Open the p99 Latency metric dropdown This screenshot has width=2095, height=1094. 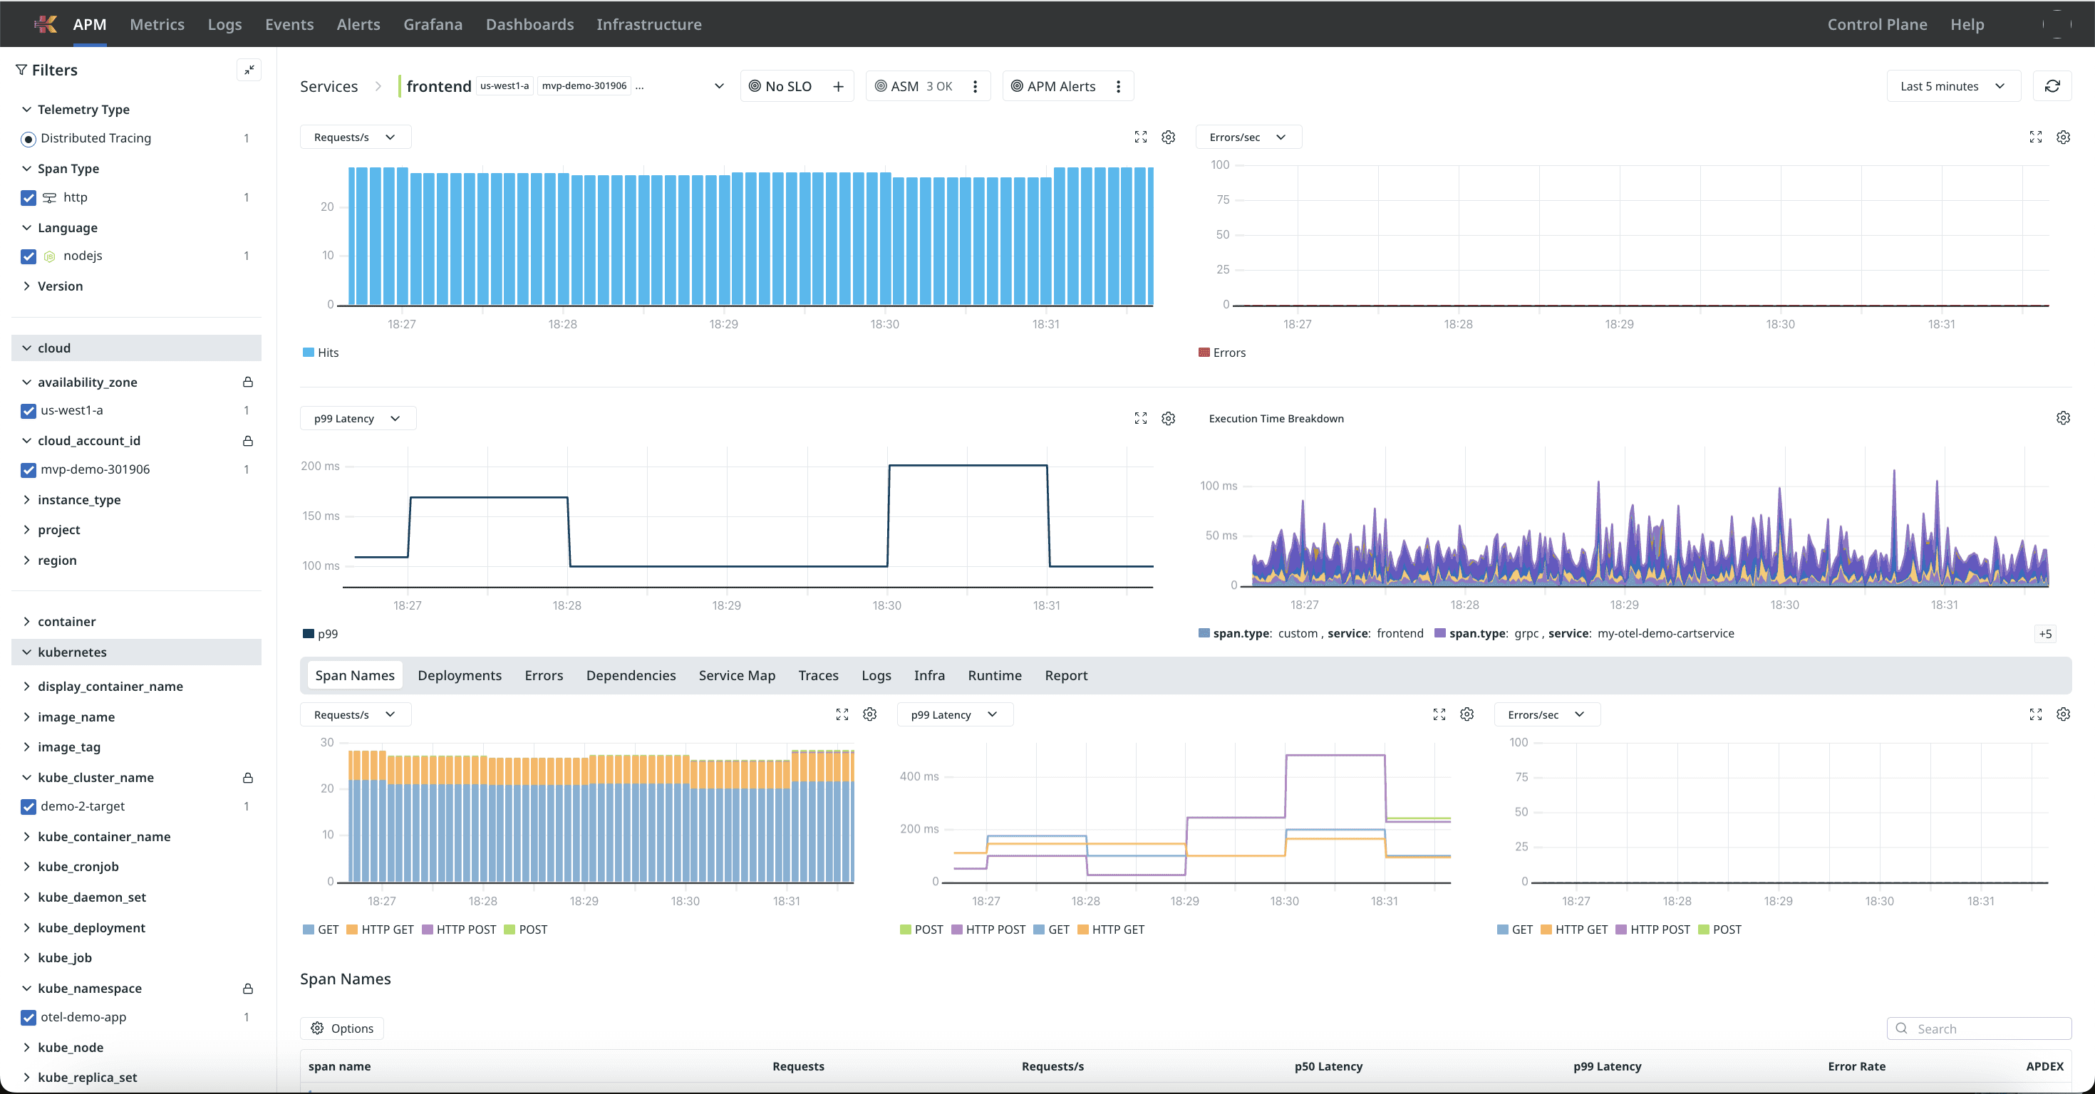tap(357, 419)
